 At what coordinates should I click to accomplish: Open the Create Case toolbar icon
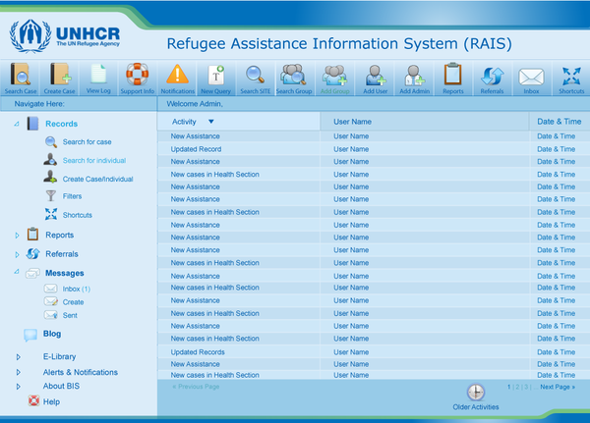tap(60, 76)
